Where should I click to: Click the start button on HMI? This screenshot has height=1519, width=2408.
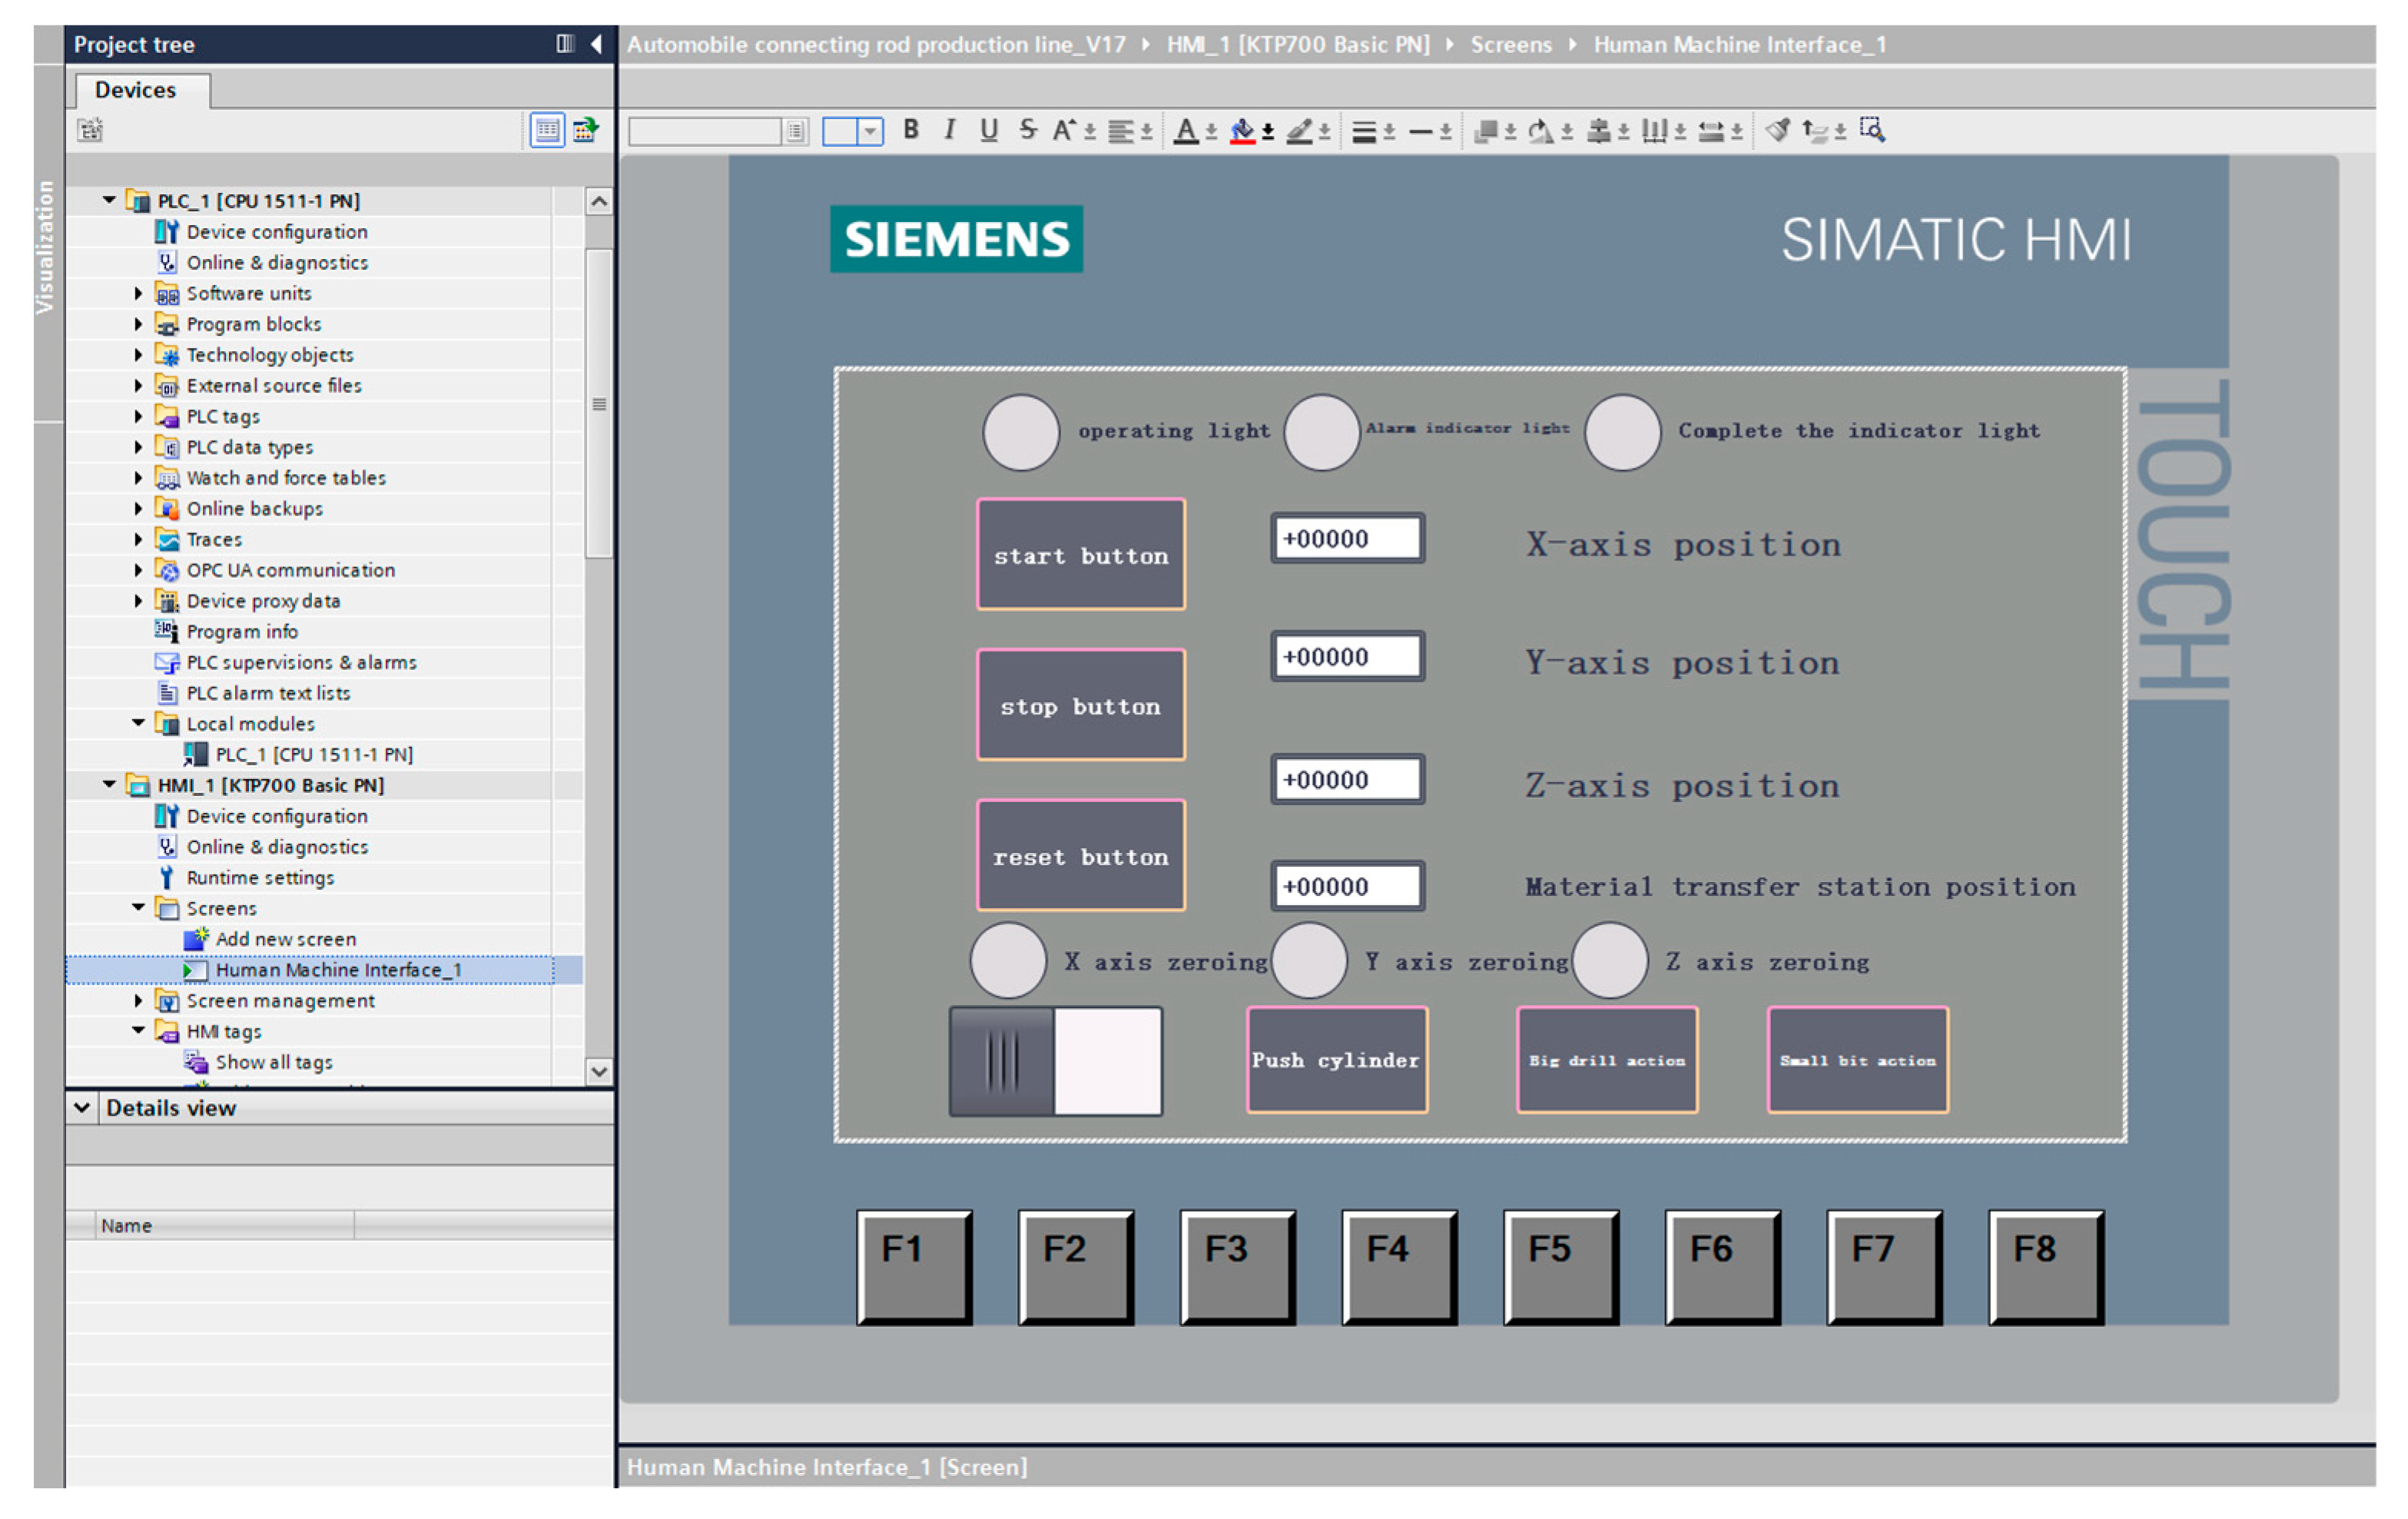[x=1080, y=555]
